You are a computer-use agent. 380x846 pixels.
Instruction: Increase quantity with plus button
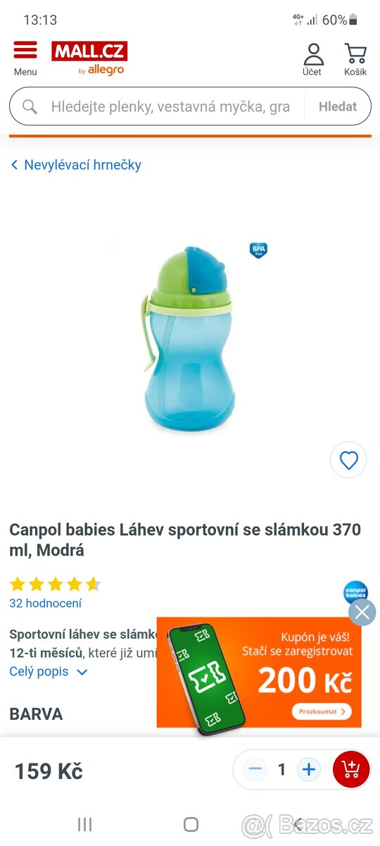point(308,770)
